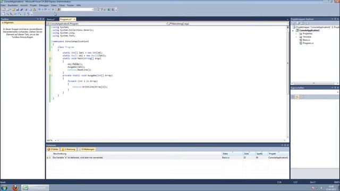
Task: Click the Properties icon in Solution Explorer toolbar
Action: point(293,23)
